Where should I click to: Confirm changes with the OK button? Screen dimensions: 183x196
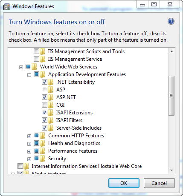click(124, 183)
